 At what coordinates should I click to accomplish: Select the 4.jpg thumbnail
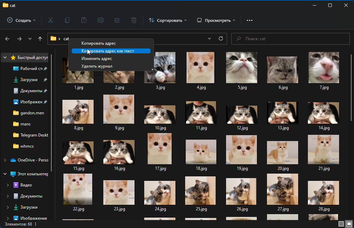click(x=200, y=68)
